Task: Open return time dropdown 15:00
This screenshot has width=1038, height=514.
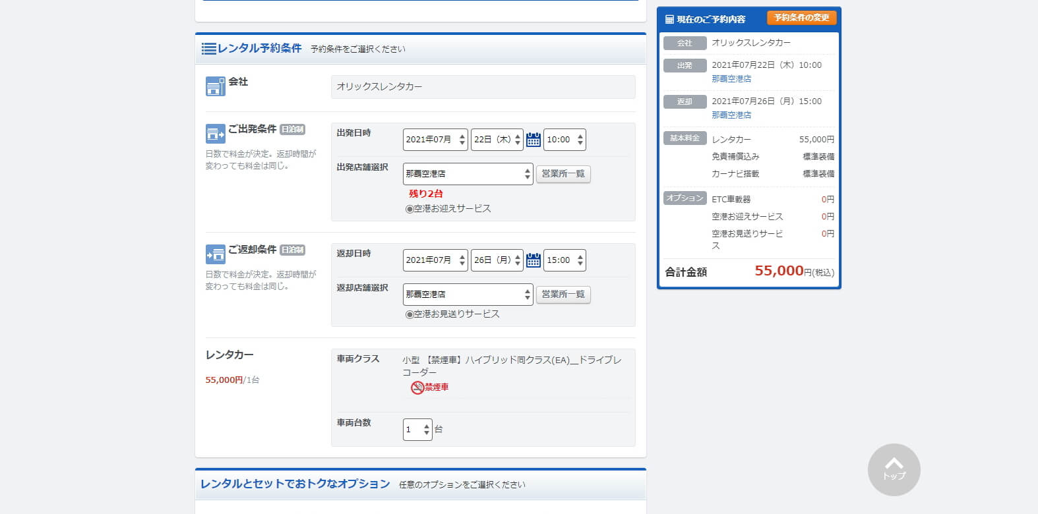Action: tap(565, 260)
